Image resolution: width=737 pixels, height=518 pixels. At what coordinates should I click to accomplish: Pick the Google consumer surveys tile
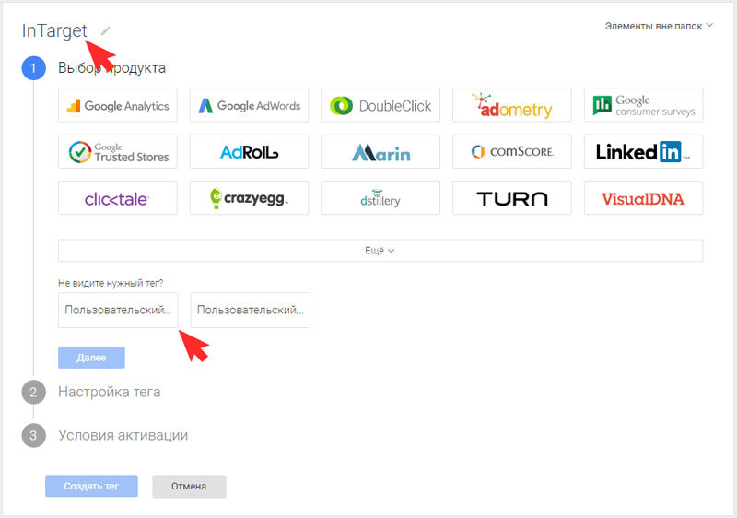[x=643, y=105]
